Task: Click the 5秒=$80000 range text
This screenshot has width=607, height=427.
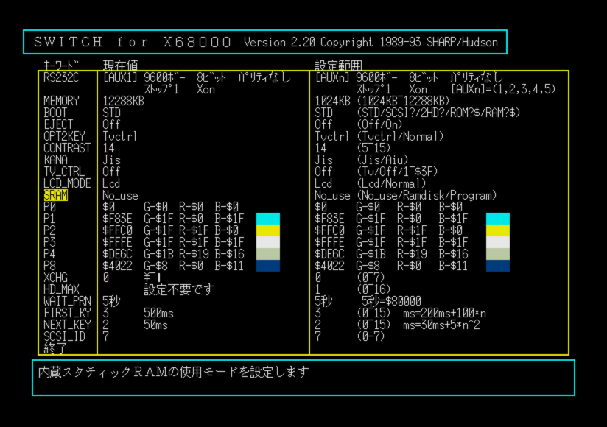Action: point(391,301)
